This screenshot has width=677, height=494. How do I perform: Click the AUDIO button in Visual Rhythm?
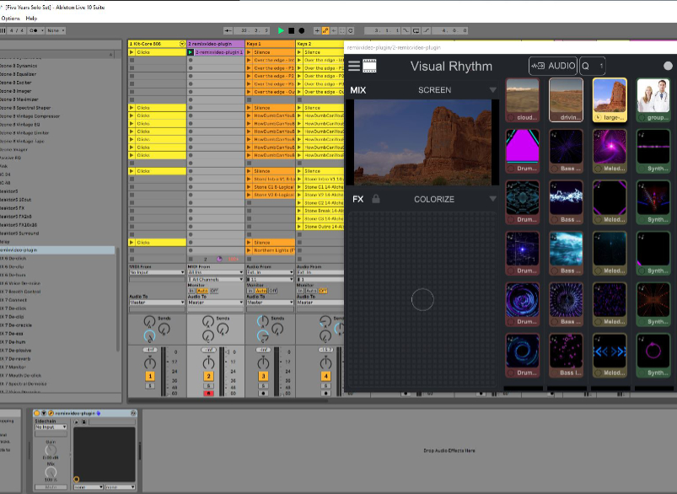point(556,65)
